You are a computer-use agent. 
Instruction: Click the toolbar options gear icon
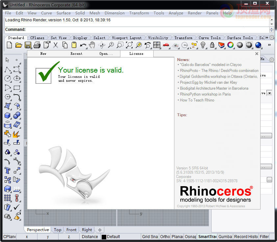click(272, 37)
